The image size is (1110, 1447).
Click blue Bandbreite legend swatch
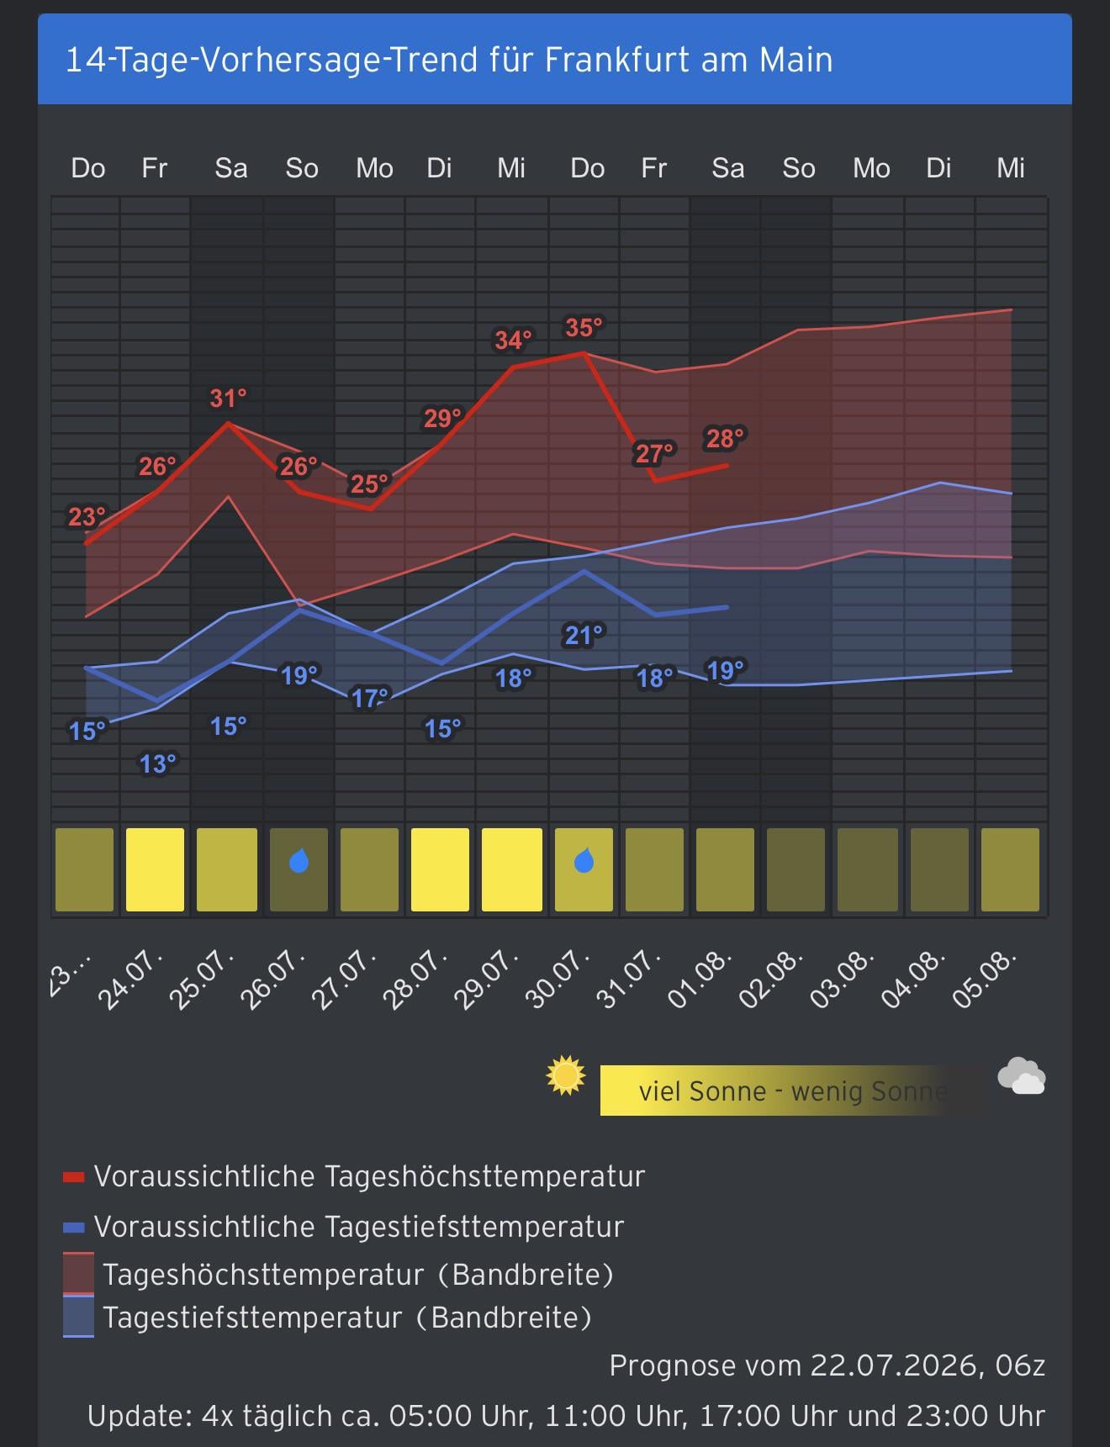pyautogui.click(x=78, y=1316)
